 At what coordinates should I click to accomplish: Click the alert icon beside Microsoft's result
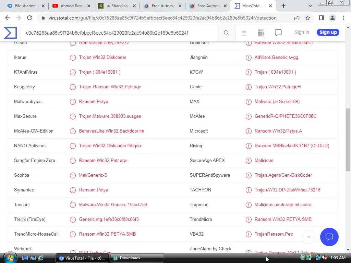tap(249, 131)
